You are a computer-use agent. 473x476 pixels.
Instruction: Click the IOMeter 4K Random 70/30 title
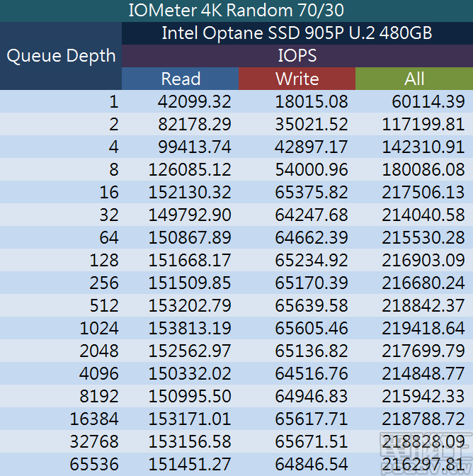[x=236, y=11]
